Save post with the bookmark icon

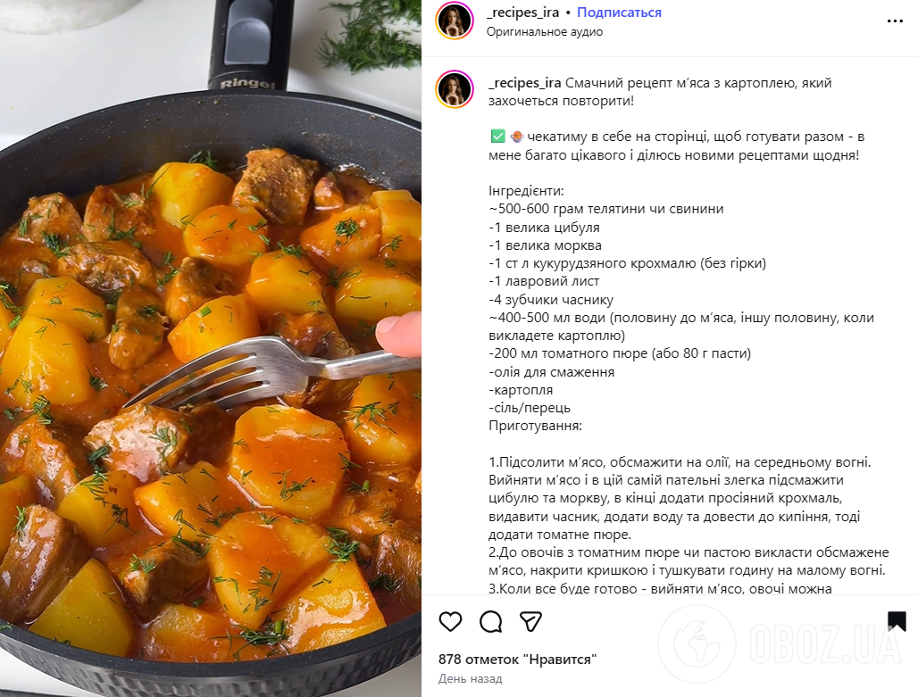point(897,621)
